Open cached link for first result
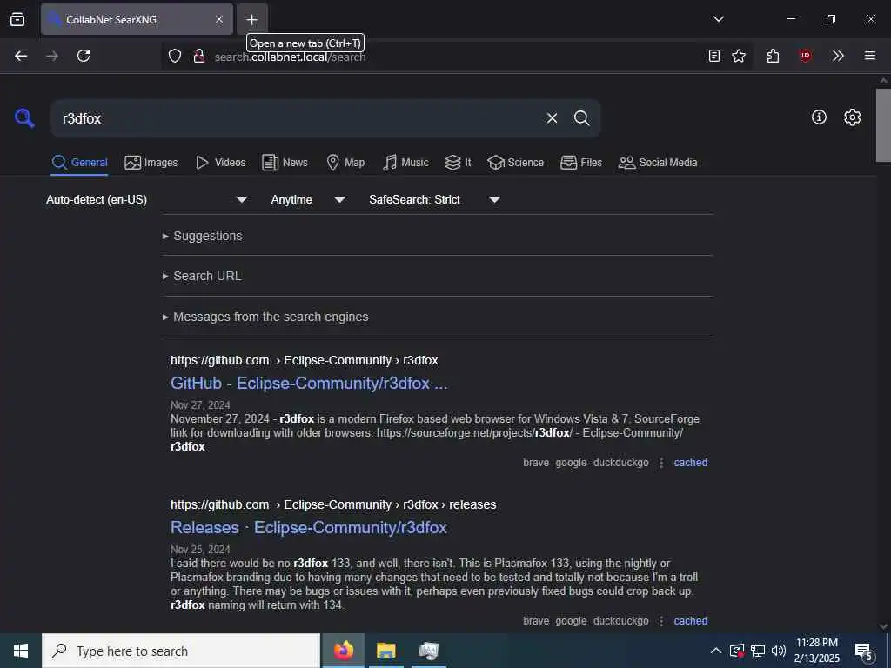Screen dimensions: 891x668 [690, 463]
